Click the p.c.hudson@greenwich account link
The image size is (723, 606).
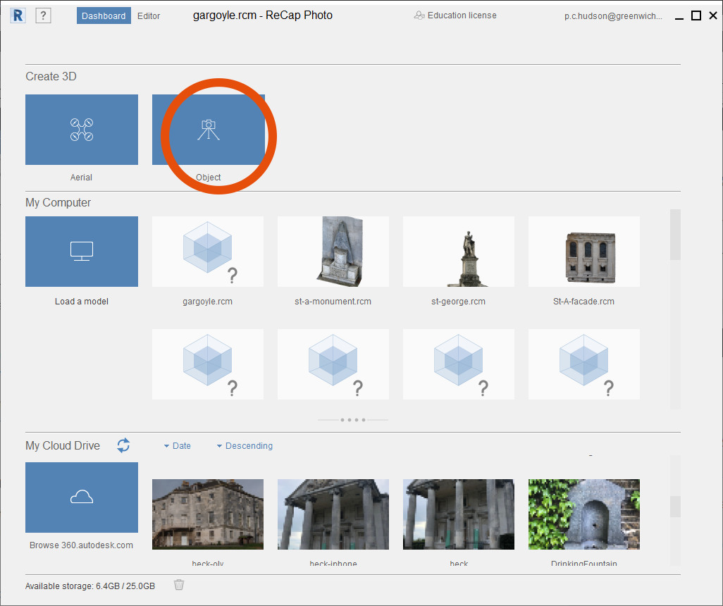tap(613, 16)
